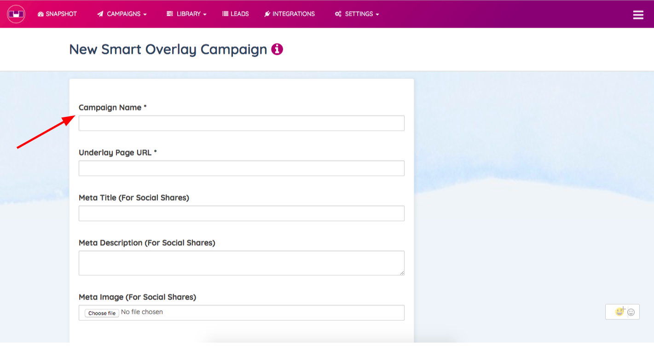Viewport: 654px width, 346px height.
Task: Click into the Meta Description textarea
Action: click(x=242, y=263)
